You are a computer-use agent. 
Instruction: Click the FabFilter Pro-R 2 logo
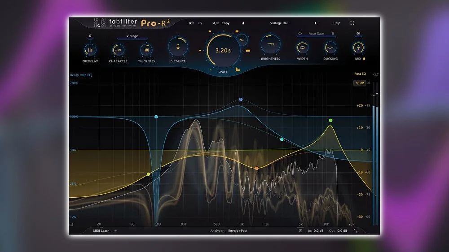(x=132, y=23)
